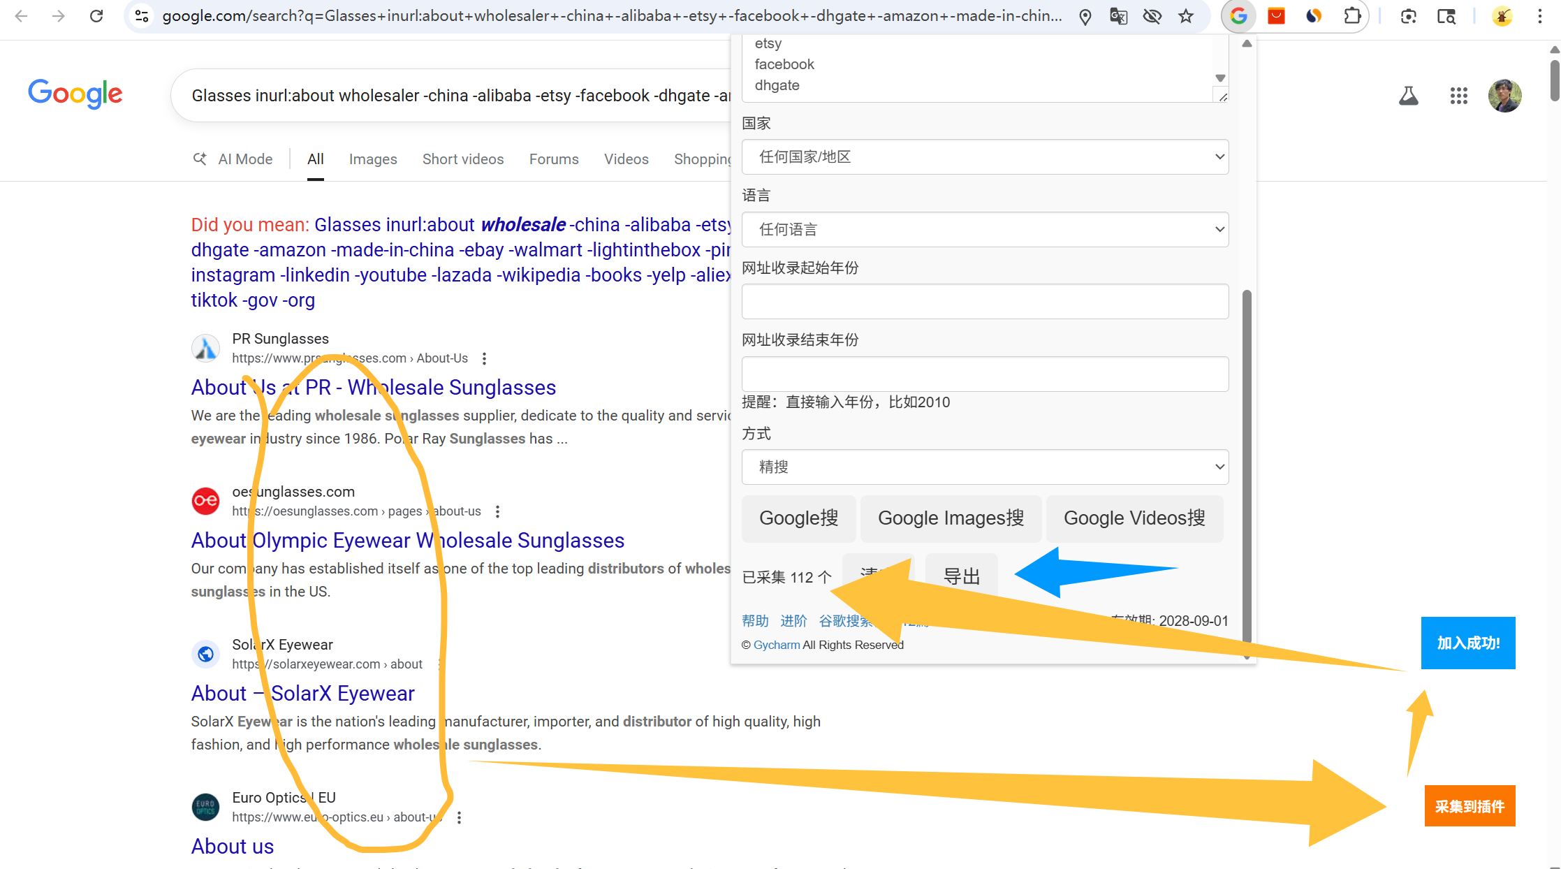This screenshot has height=869, width=1561.
Task: Click the extension popup vertical scrollbar
Action: 1247,465
